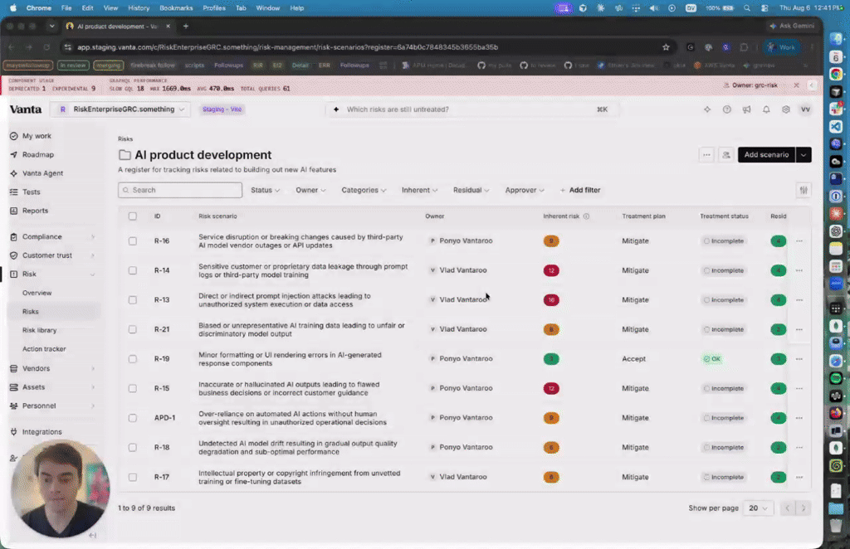Click Add scenario button
This screenshot has height=549, width=850.
(766, 155)
